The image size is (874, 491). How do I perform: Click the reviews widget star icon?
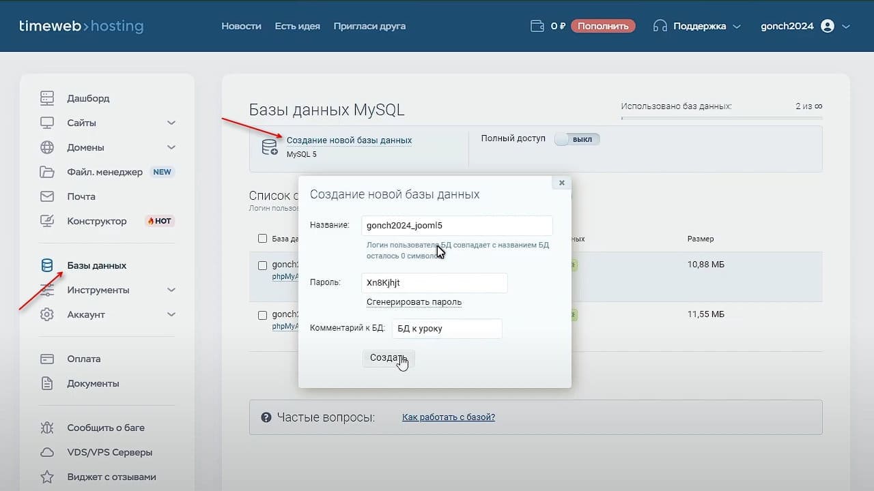pyautogui.click(x=47, y=477)
